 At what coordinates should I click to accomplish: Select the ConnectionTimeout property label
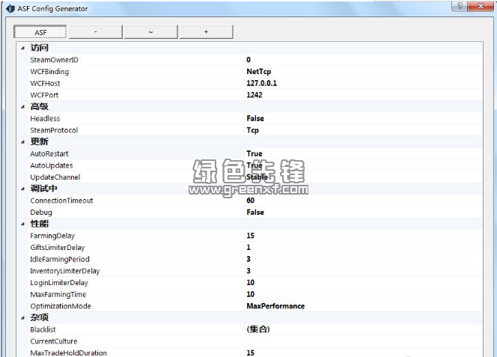click(x=61, y=201)
